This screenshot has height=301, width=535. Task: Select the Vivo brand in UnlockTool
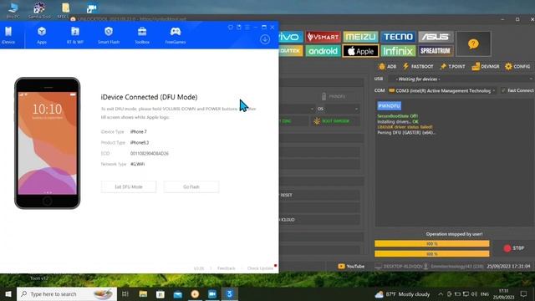click(291, 37)
